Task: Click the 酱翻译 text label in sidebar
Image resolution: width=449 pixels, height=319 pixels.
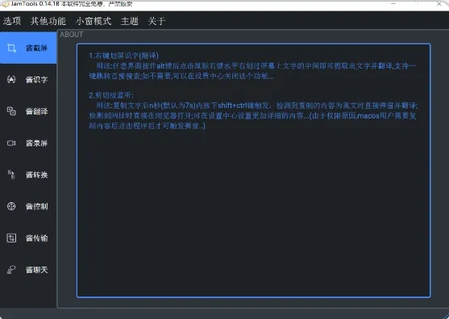Action: tap(36, 111)
